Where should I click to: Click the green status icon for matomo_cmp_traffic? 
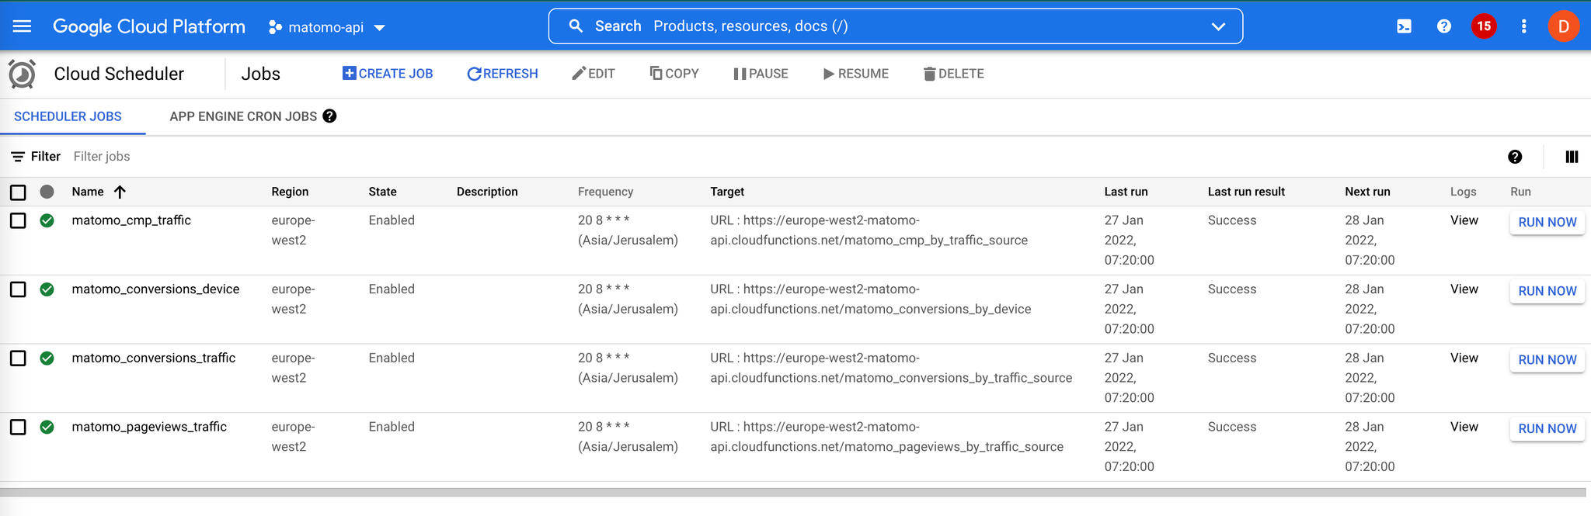[x=47, y=220]
